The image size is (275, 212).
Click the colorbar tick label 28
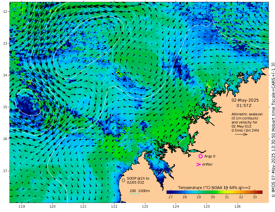[184, 197]
